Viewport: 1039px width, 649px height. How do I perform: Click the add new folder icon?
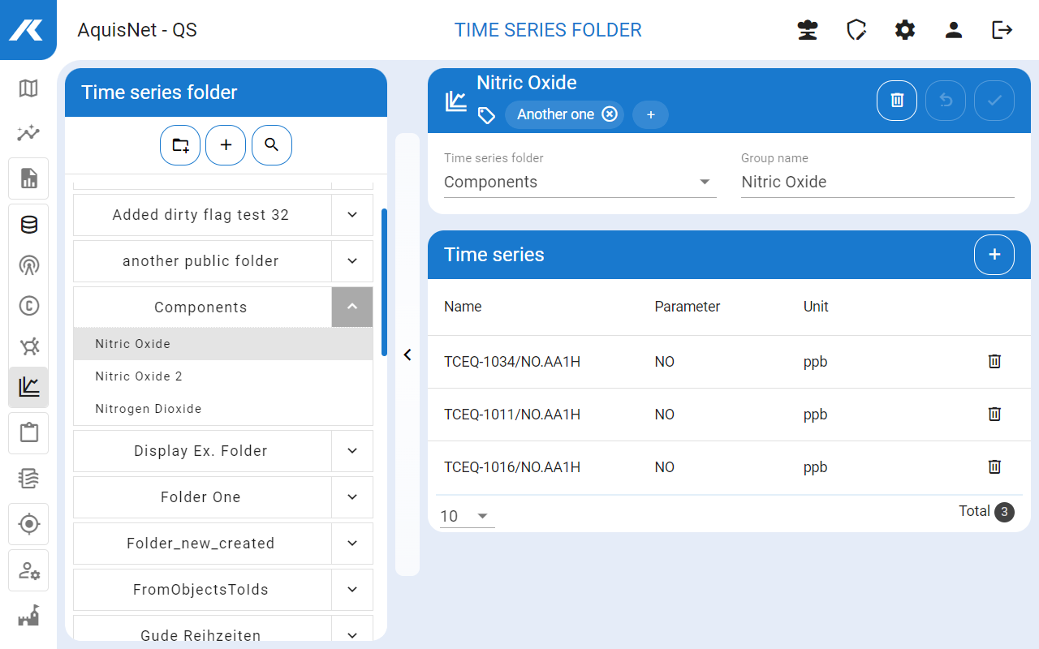[x=180, y=146]
